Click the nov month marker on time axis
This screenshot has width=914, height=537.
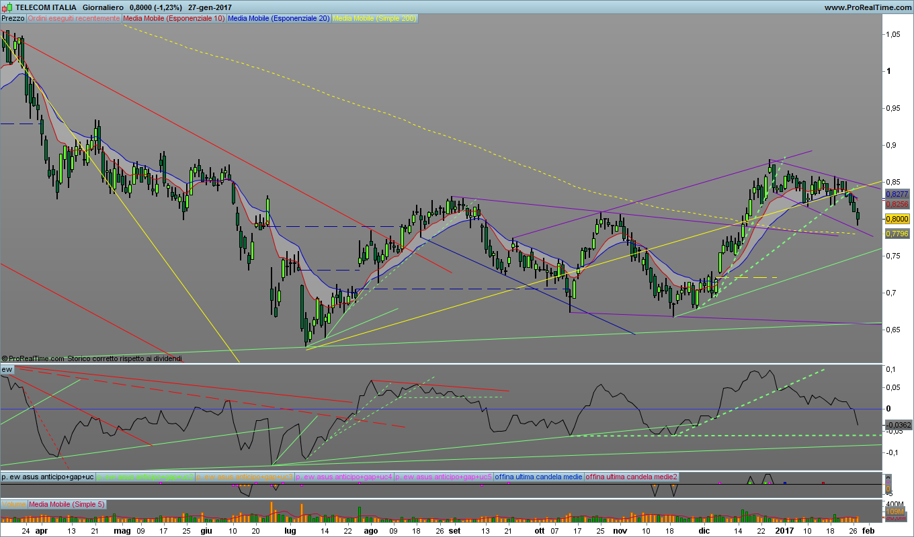coord(619,530)
